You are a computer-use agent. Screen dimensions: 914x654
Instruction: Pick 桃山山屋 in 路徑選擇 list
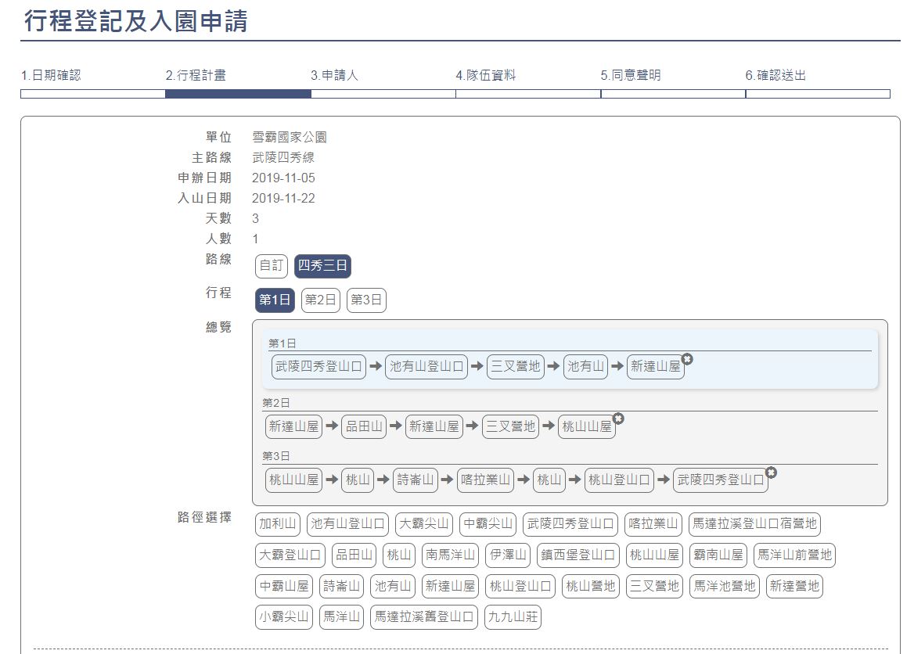[x=654, y=555]
